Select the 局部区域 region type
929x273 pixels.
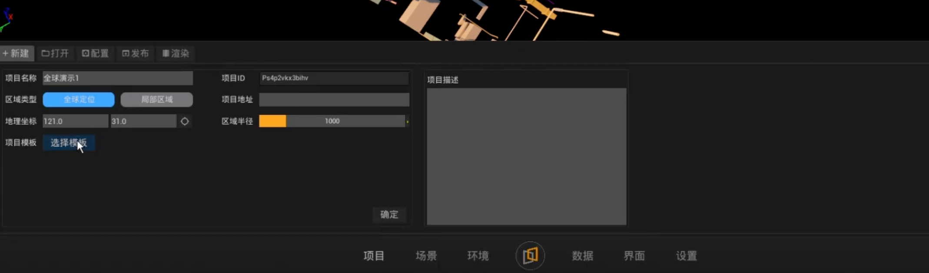click(157, 100)
